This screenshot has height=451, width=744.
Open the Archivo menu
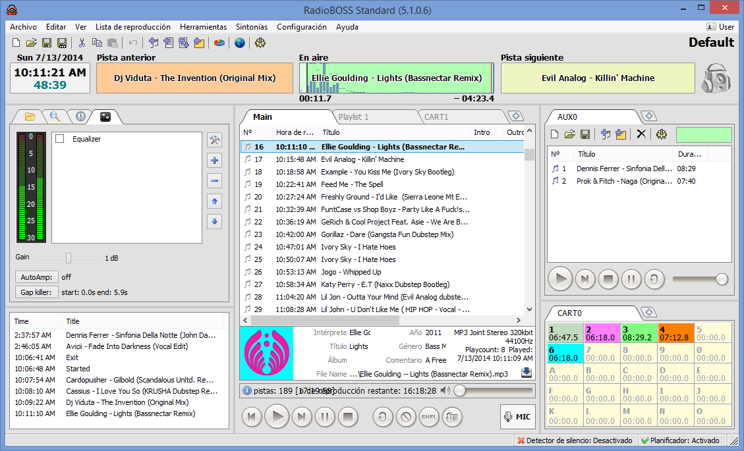tap(23, 27)
